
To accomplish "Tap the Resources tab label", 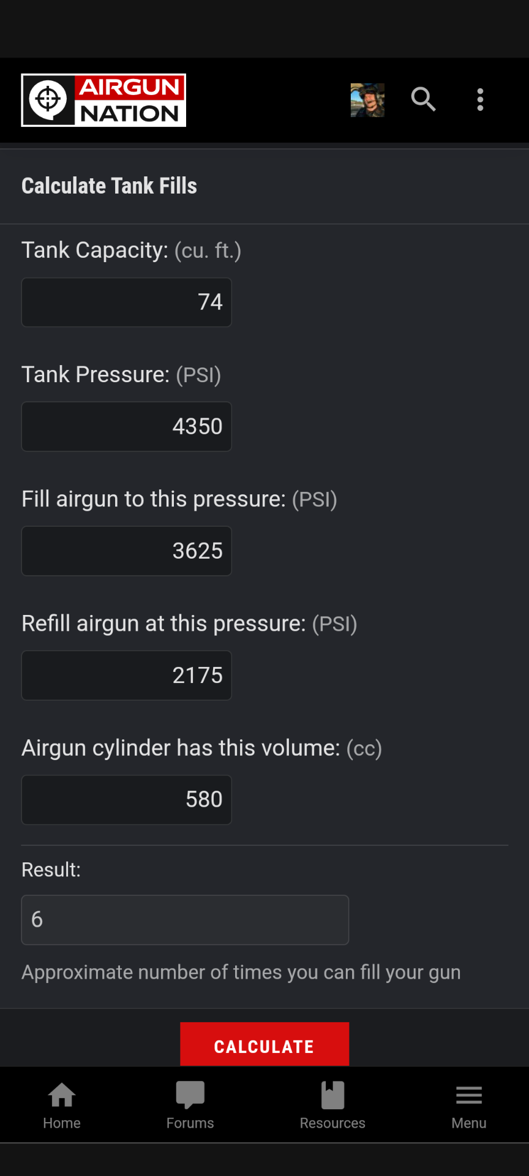I will 332,1123.
